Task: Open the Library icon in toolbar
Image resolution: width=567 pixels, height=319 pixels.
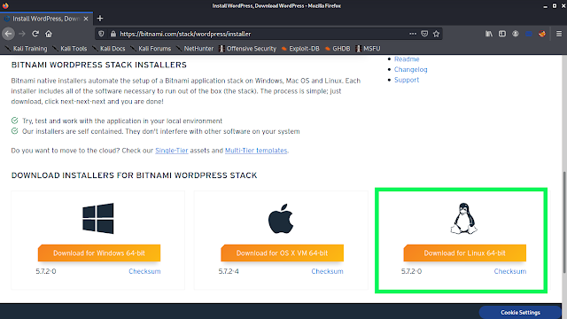Action: point(489,34)
